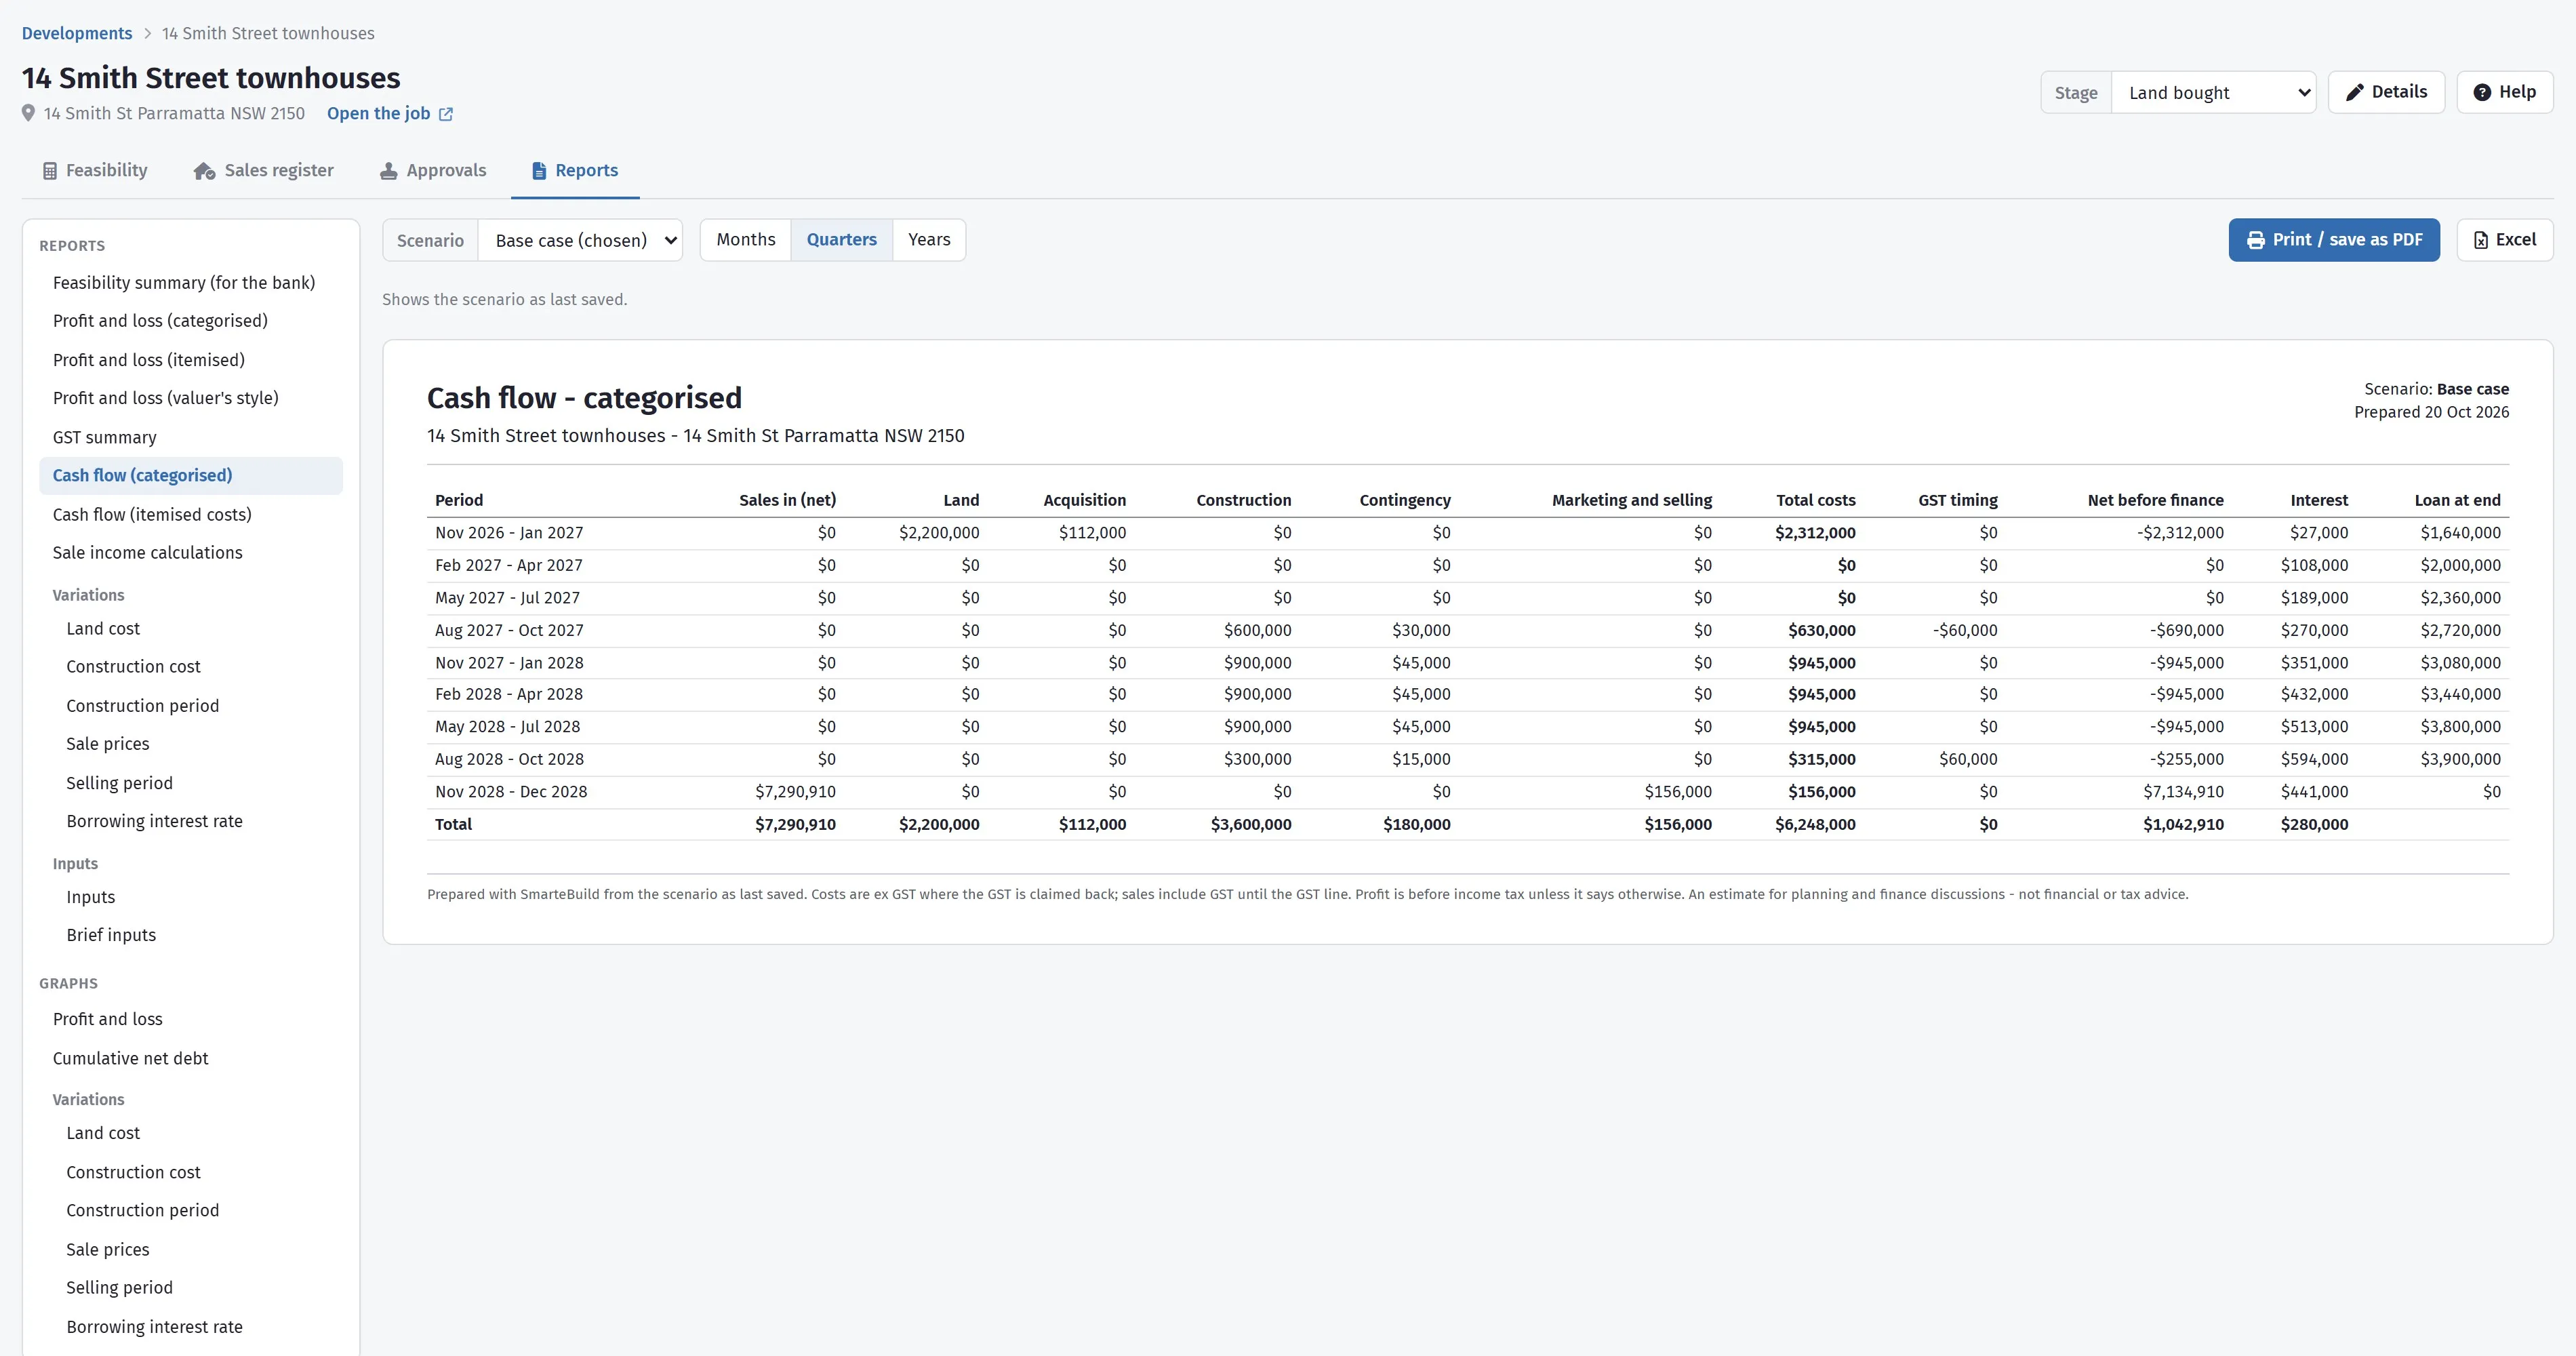Click the stamp icon on Approvals tab

click(389, 171)
